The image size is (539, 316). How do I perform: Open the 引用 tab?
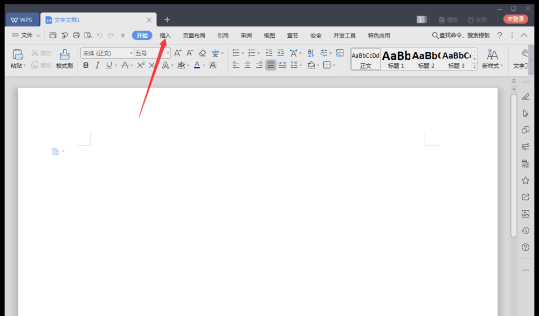tap(223, 36)
